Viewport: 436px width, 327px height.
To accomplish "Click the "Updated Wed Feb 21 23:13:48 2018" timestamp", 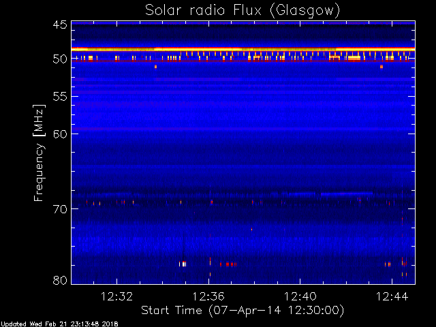I will pos(59,324).
